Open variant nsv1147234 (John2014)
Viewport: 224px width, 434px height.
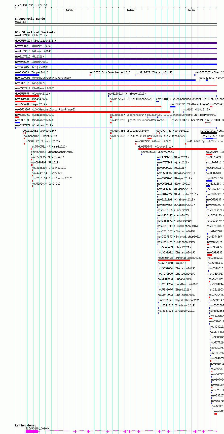click(31, 36)
